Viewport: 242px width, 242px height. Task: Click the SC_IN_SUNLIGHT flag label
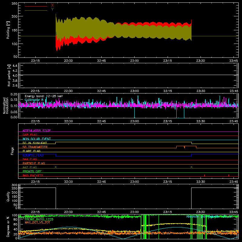coord(35,143)
